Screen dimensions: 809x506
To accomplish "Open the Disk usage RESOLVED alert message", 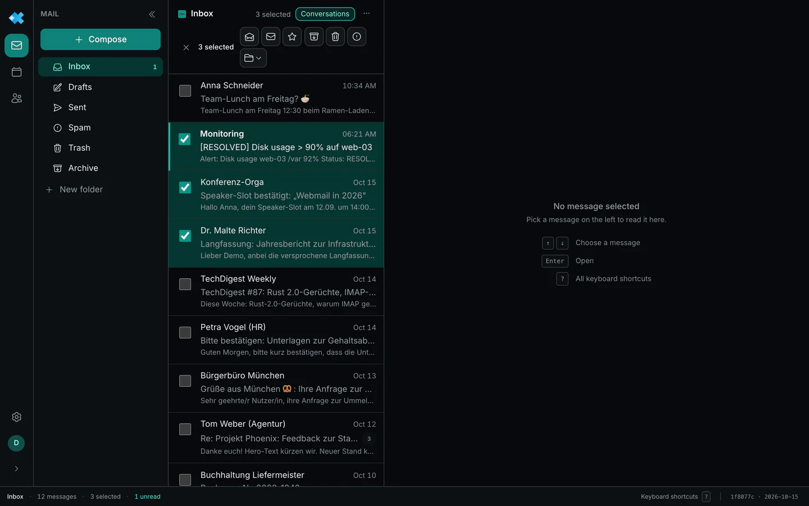I will click(276, 147).
